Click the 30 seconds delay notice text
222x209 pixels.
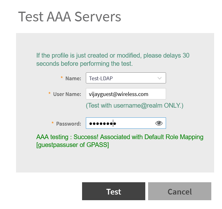(113, 59)
